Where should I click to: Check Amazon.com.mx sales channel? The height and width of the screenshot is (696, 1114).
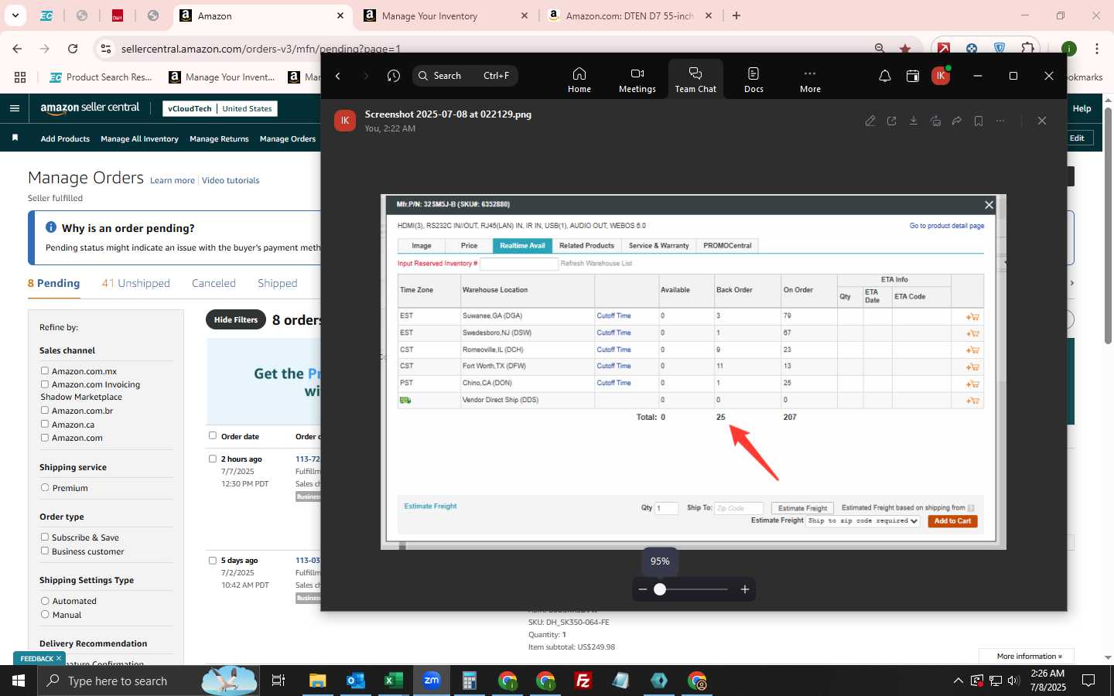tap(45, 371)
